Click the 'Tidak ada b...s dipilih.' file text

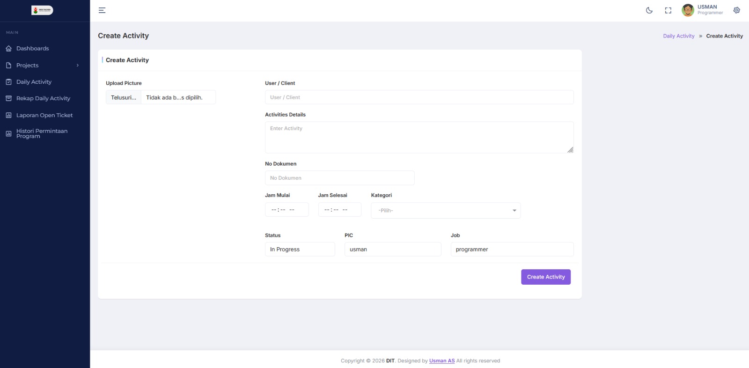(174, 97)
